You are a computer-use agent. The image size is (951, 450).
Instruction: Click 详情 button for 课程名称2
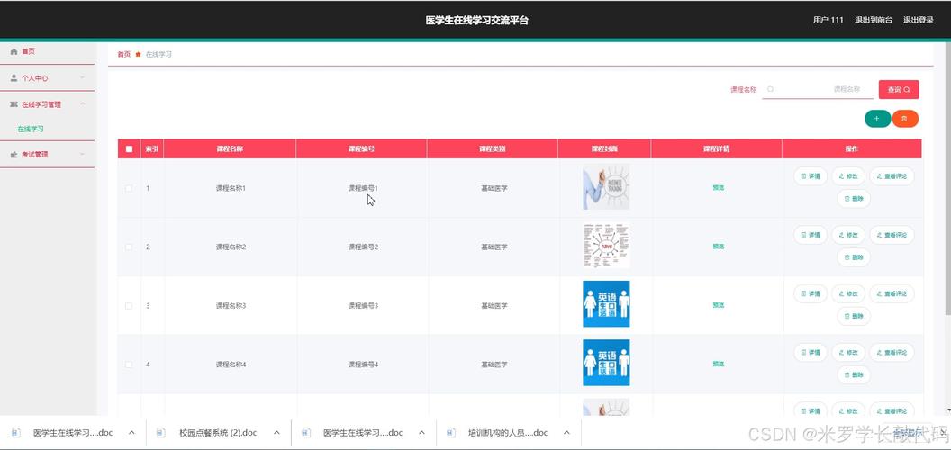pos(811,235)
